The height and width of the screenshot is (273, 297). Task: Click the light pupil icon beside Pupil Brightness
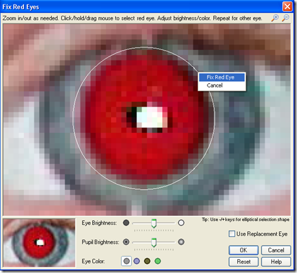coord(181,242)
